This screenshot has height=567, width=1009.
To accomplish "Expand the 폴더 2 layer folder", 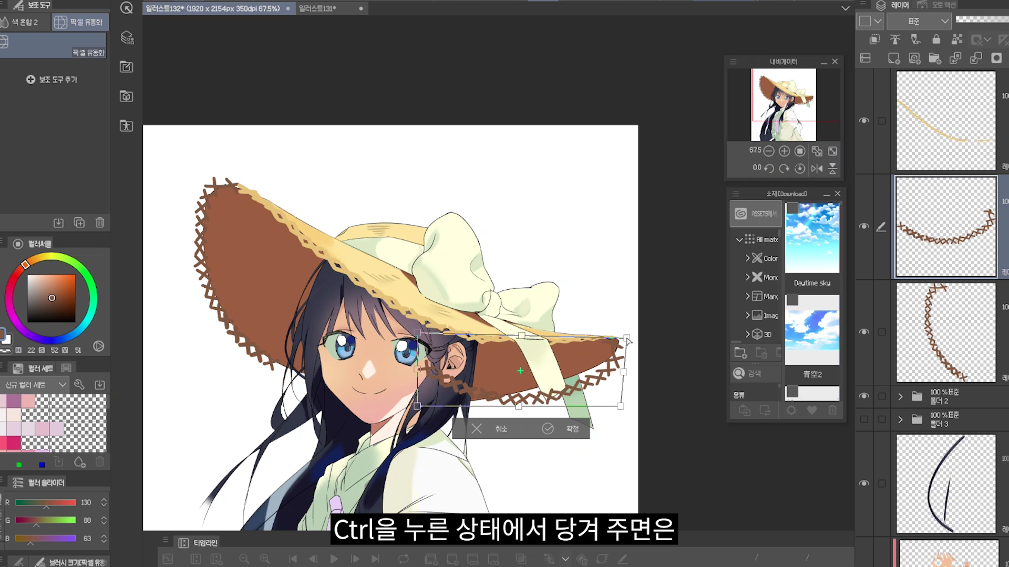I will (900, 396).
